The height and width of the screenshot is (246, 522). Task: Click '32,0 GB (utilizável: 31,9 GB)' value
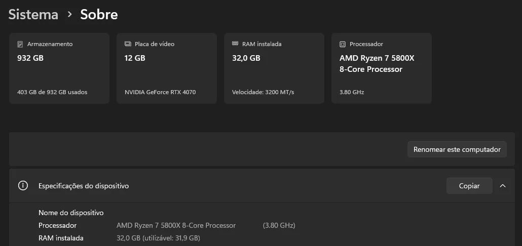pos(159,238)
